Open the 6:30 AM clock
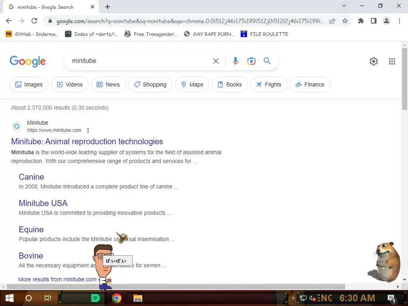Viewport: 408px width, 306px height. [357, 298]
